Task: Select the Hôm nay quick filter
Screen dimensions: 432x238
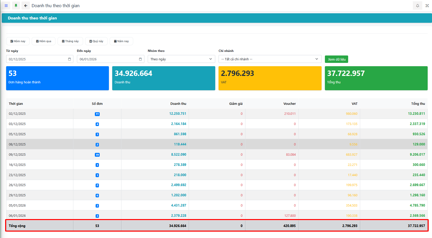Action: (x=18, y=41)
